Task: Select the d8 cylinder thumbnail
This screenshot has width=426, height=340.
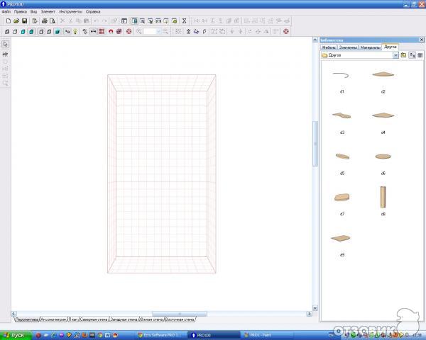Action: point(383,195)
